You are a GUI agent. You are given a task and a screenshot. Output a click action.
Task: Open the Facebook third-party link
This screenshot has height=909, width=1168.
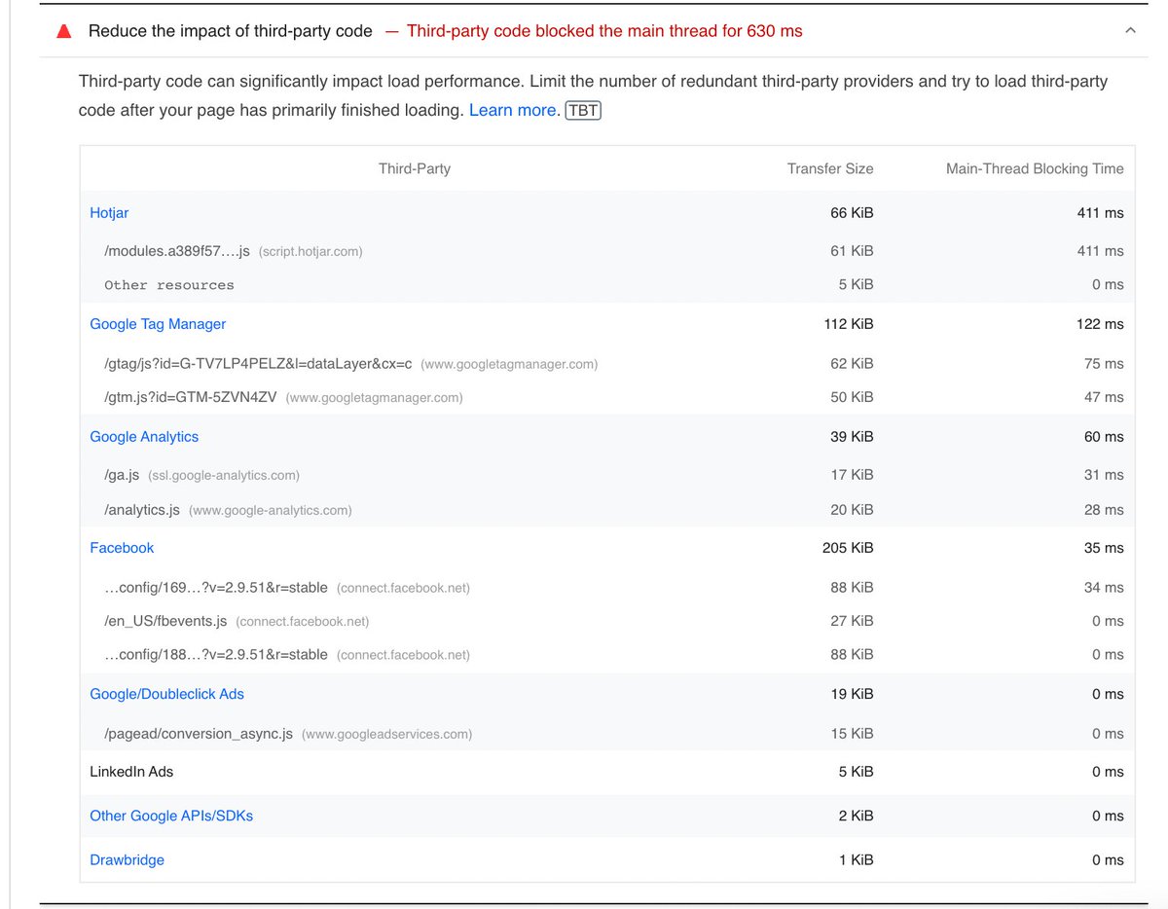122,548
